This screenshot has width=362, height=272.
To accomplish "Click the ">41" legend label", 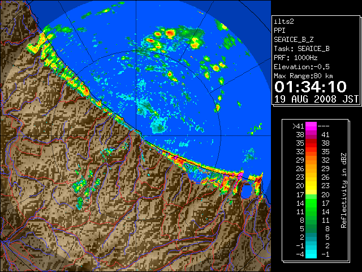I will pyautogui.click(x=298, y=126).
